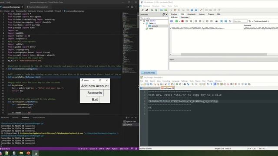
Task: Click the notifications bell in VS Code status bar
Action: [x=136, y=149]
